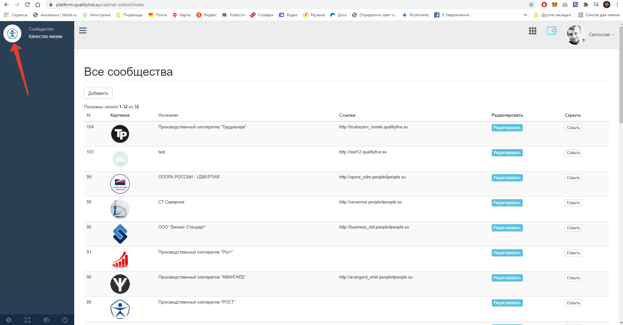Click the community logo in sidebar
The width and height of the screenshot is (623, 325).
pyautogui.click(x=12, y=33)
